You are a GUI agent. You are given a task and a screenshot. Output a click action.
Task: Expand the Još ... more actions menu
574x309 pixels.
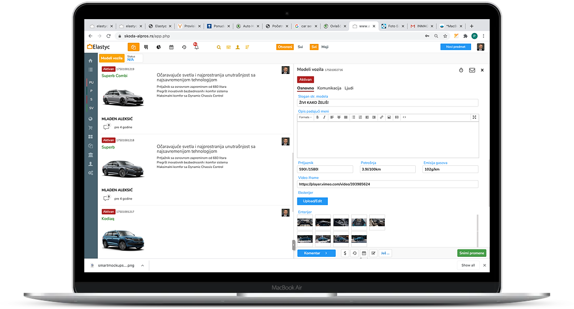[385, 253]
